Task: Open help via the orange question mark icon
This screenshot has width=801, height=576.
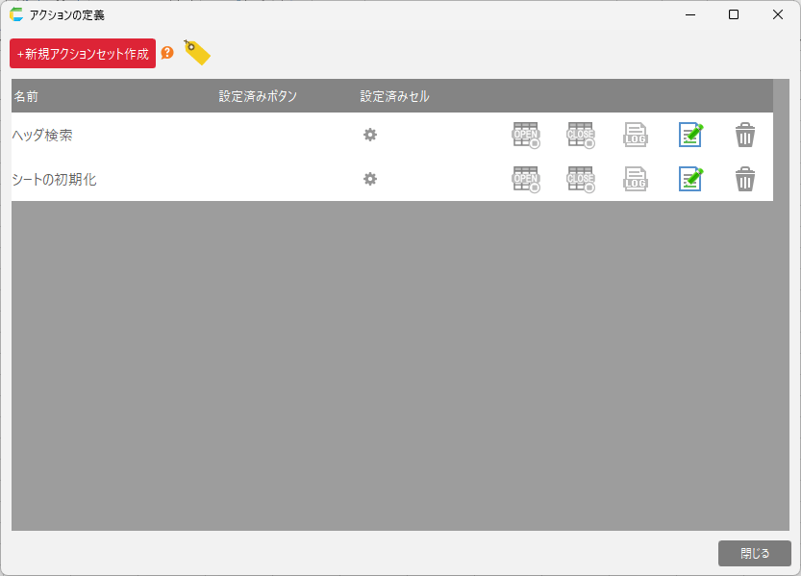Action: 167,53
